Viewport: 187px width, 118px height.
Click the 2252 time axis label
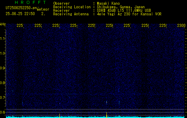(38, 26)
